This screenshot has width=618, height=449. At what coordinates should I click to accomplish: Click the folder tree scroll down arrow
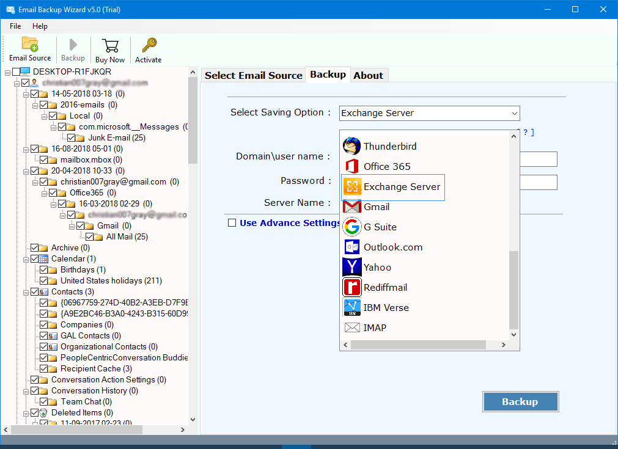coord(193,420)
